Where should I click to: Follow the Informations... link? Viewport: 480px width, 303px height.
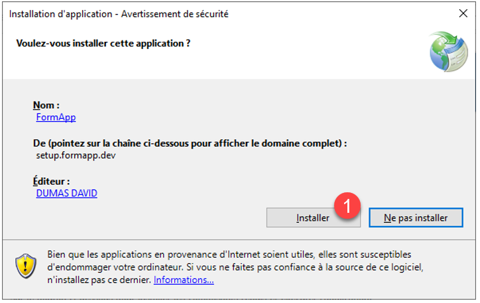click(x=184, y=280)
